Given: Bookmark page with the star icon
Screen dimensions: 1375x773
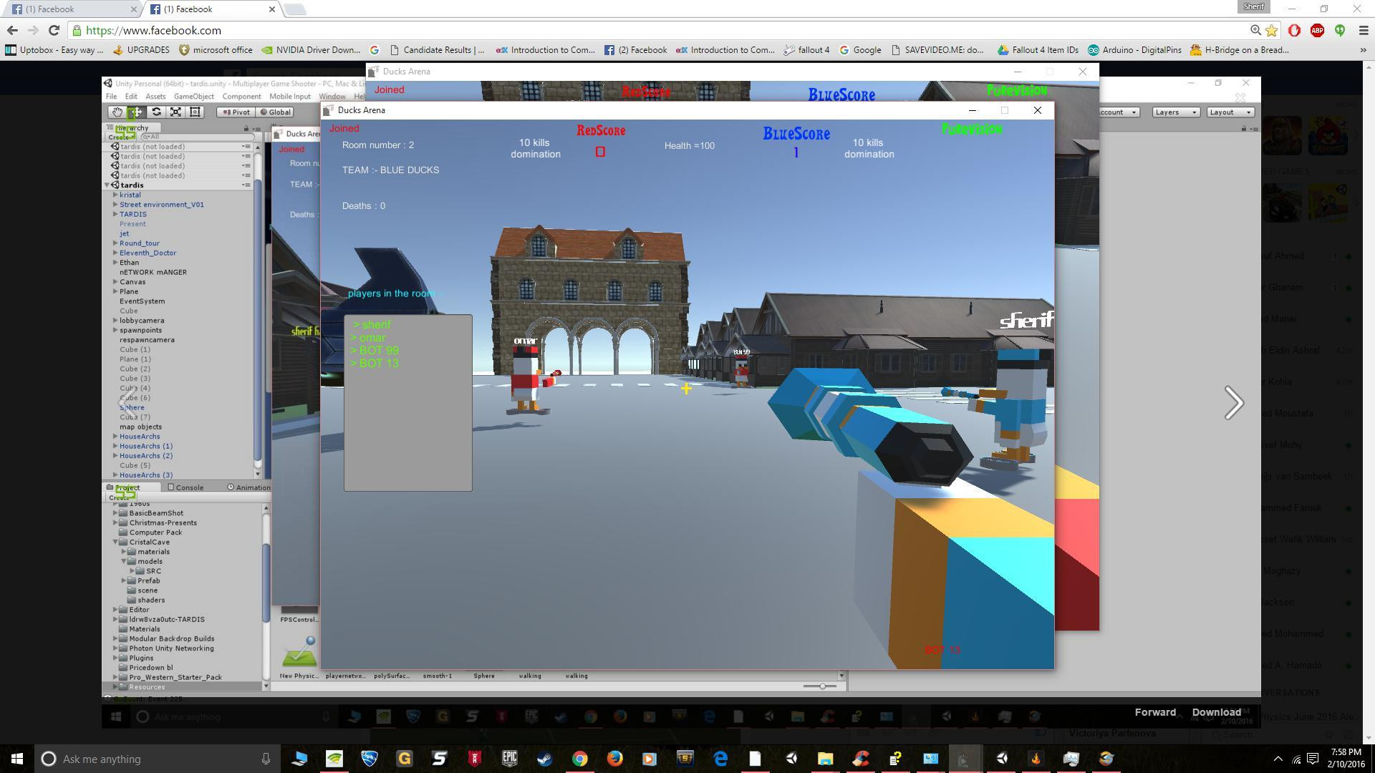Looking at the screenshot, I should tap(1272, 30).
